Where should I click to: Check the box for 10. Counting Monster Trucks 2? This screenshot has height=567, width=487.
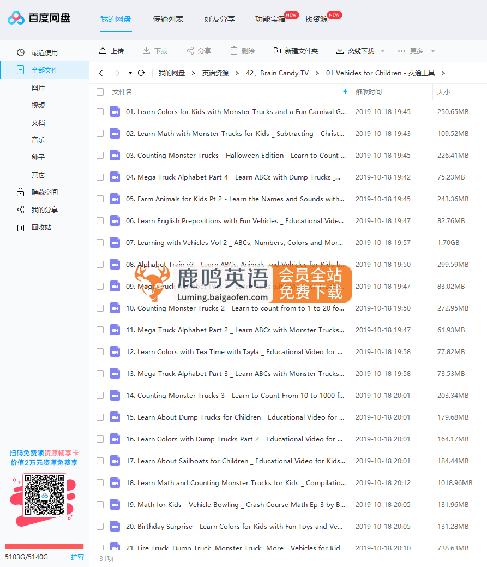[x=100, y=308]
